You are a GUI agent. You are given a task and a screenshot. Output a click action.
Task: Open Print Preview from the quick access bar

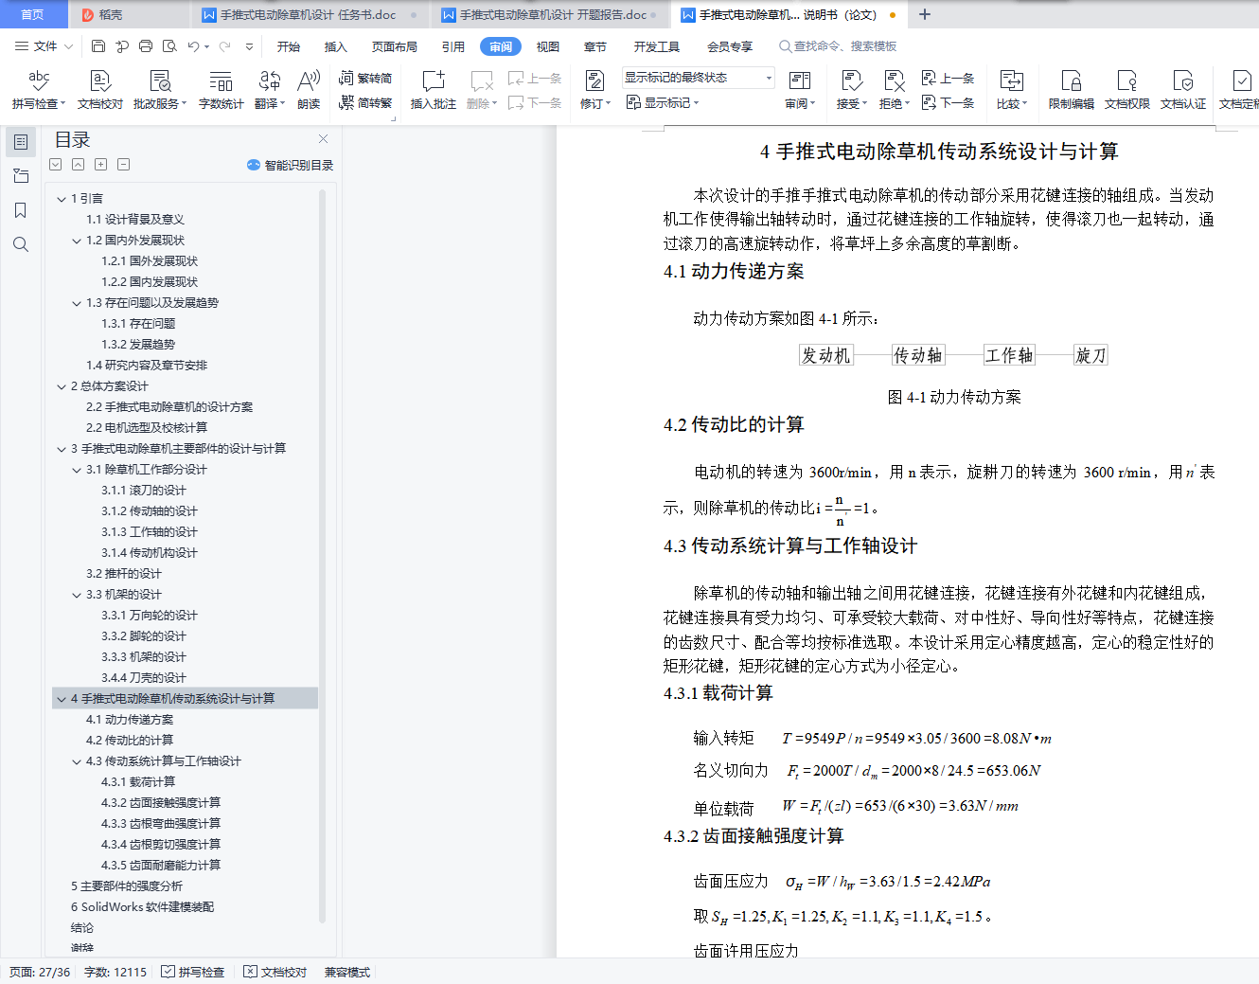click(x=169, y=46)
